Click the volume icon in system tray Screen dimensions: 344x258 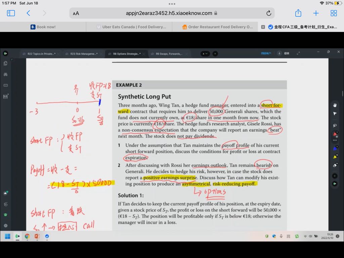point(310,236)
